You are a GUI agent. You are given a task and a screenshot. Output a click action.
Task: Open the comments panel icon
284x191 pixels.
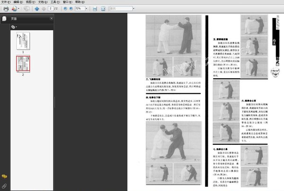click(4, 177)
